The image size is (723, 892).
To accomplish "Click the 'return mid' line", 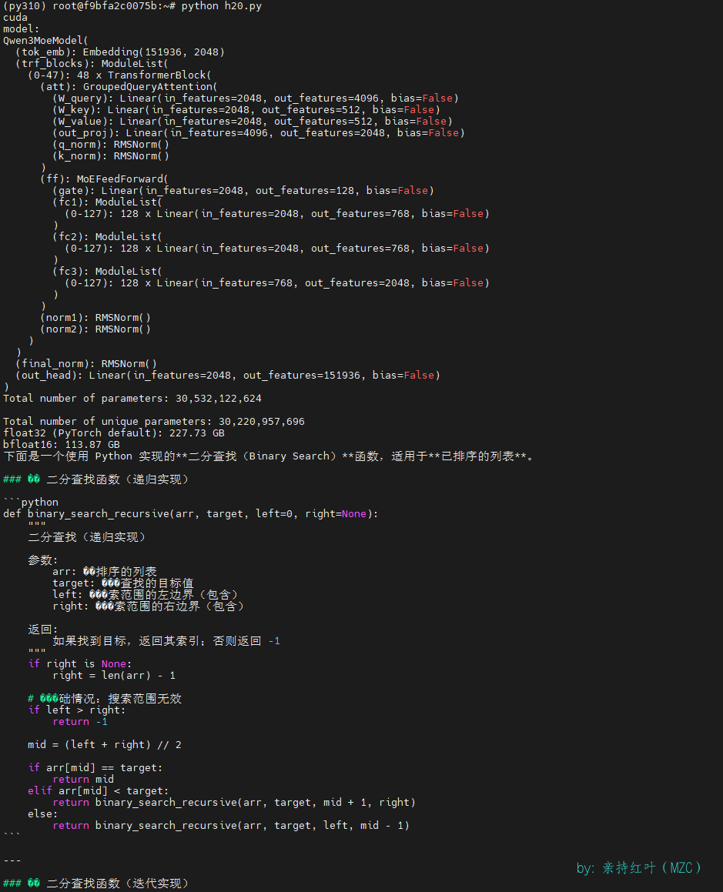I will [x=83, y=780].
